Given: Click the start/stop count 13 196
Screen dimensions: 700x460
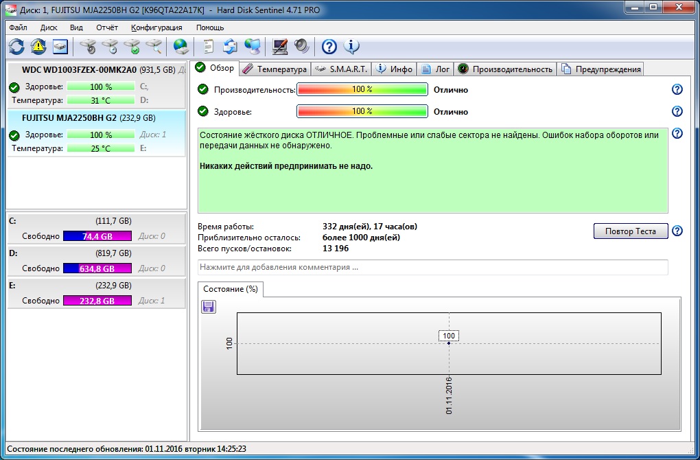Looking at the screenshot, I should pyautogui.click(x=336, y=249).
